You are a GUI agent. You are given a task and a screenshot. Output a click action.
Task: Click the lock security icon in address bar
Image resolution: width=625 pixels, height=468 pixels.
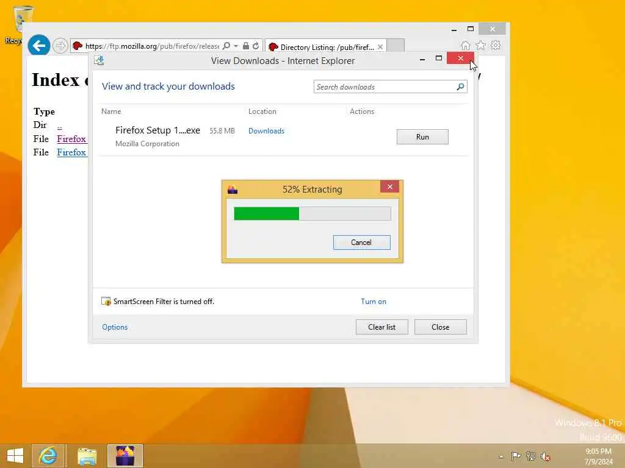(x=246, y=46)
